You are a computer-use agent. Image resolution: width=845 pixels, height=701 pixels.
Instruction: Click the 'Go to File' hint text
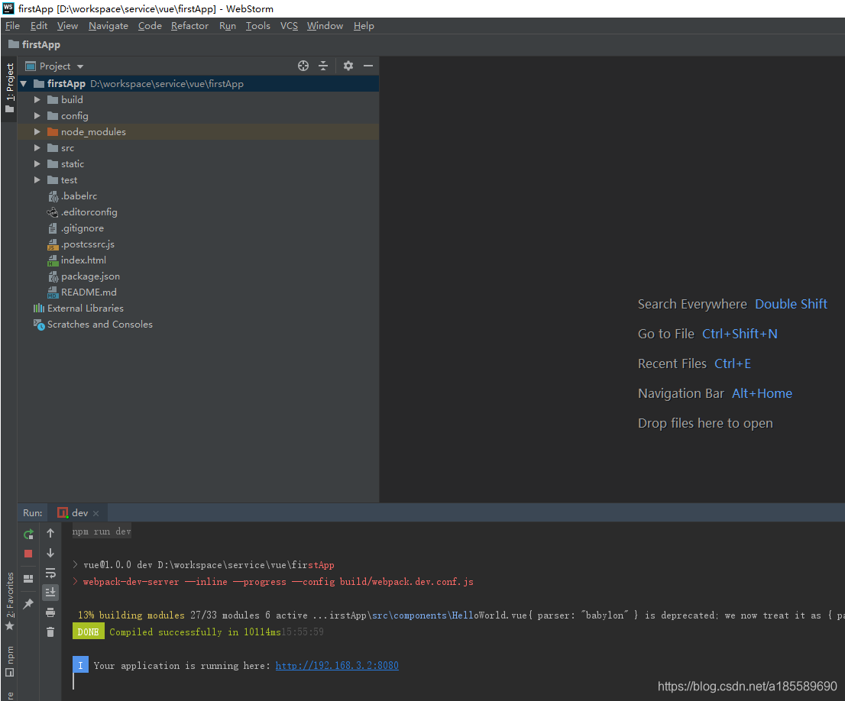[x=666, y=334]
